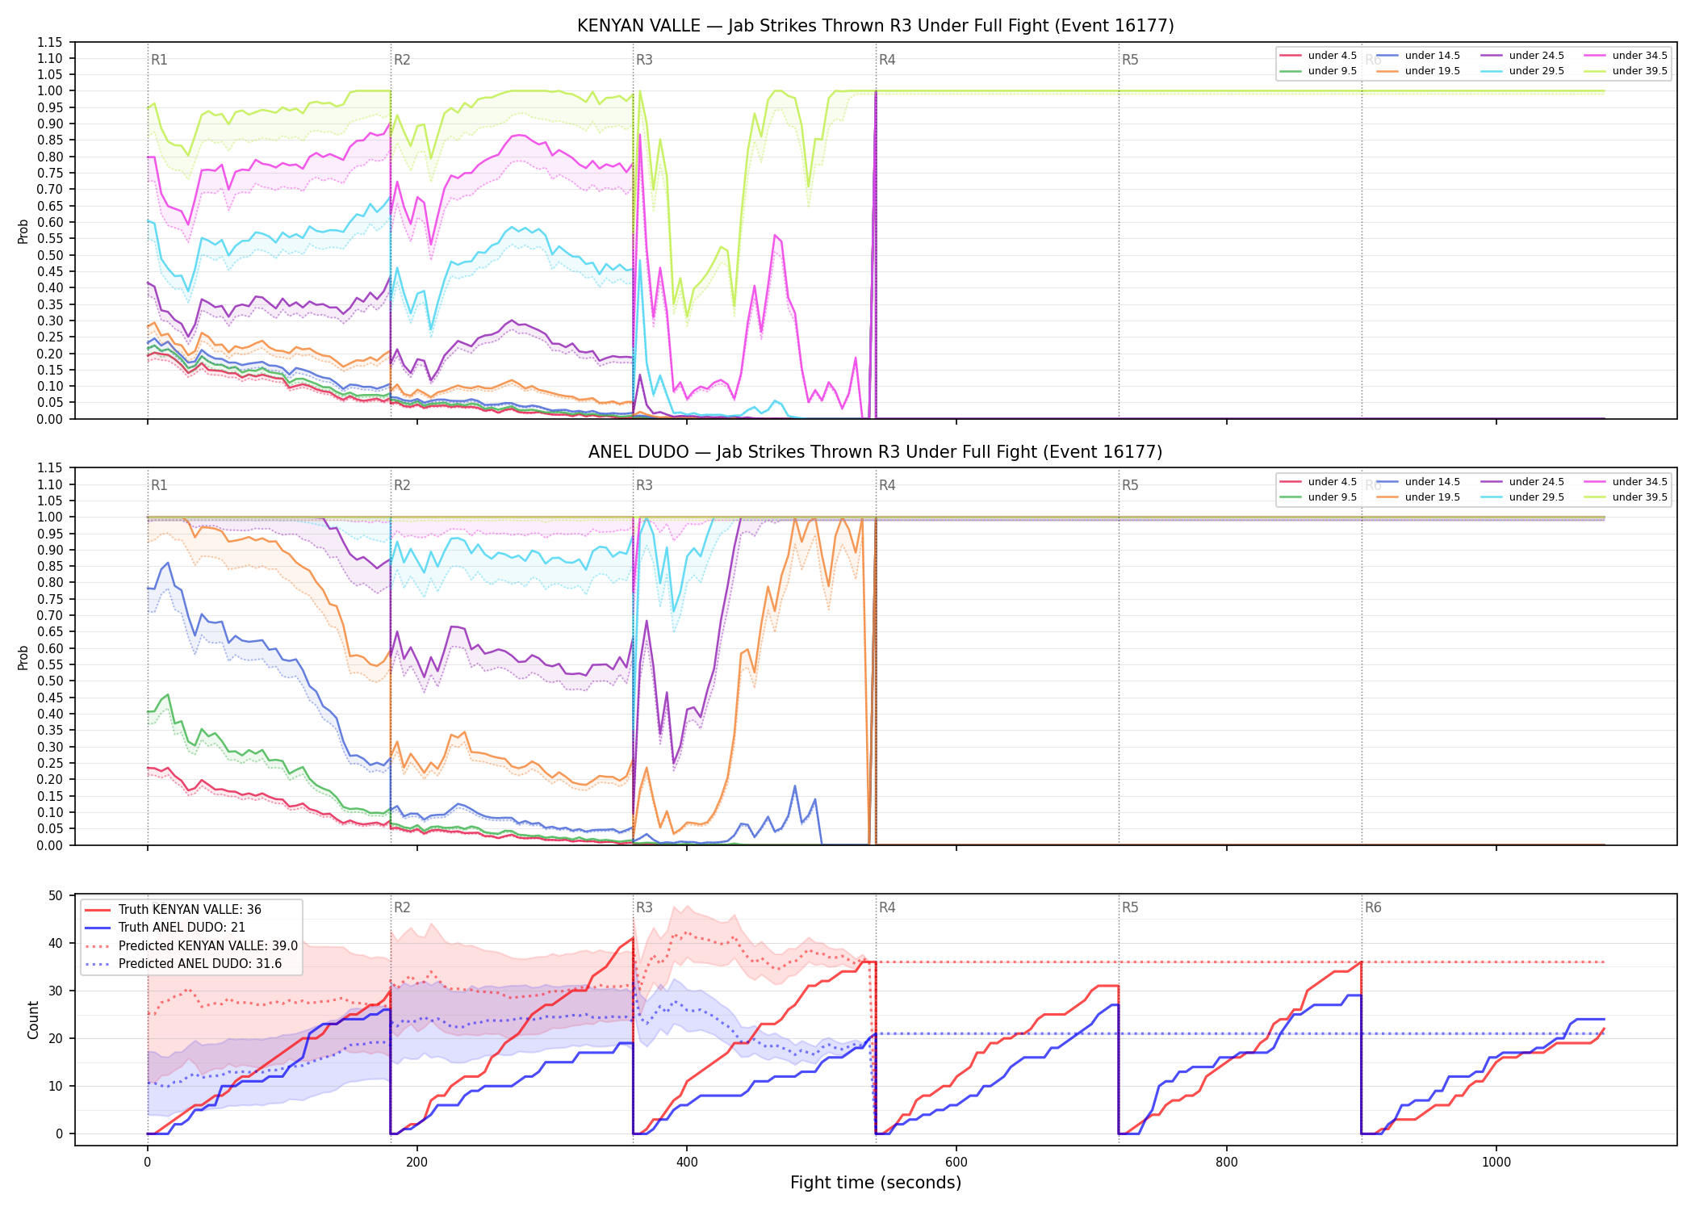Click the R4 round marker in Count chart
1695x1211 pixels.
tap(887, 907)
